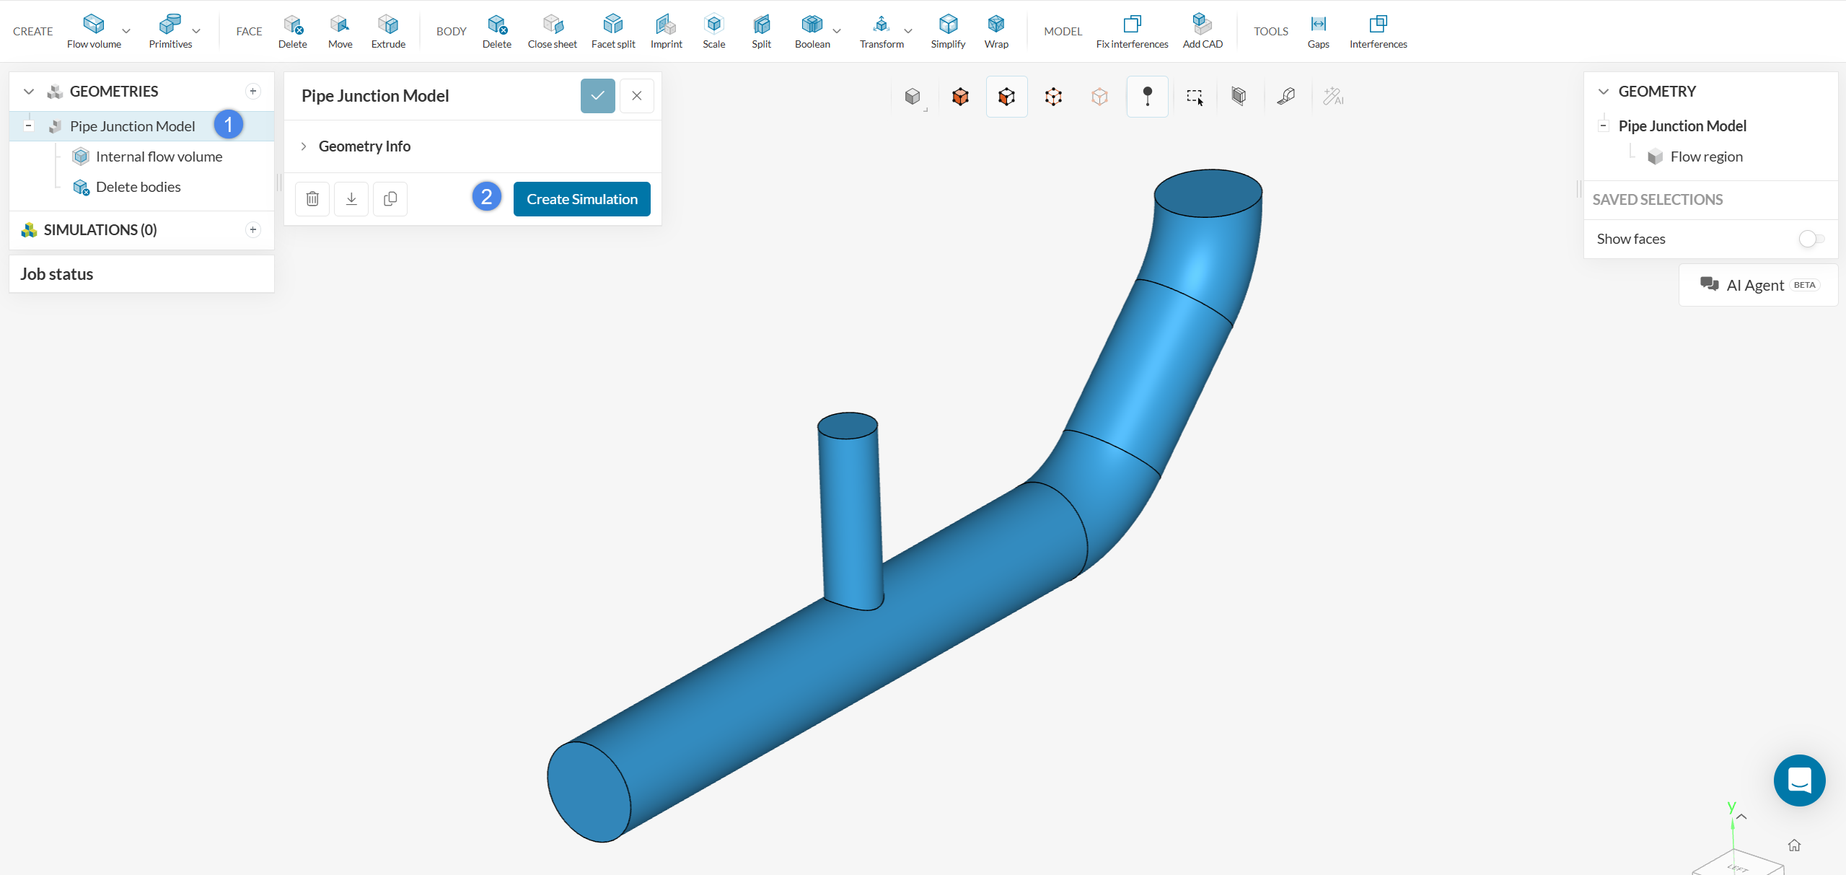This screenshot has width=1846, height=875.
Task: Open the Boolean operation tool
Action: pos(812,24)
